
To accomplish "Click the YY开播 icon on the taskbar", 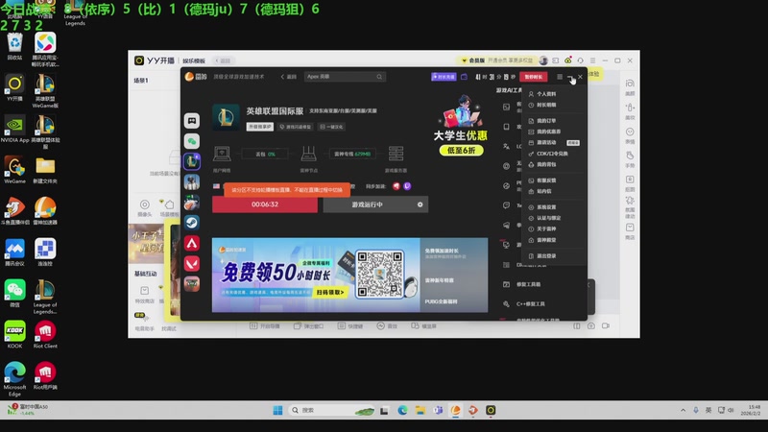I will point(491,411).
